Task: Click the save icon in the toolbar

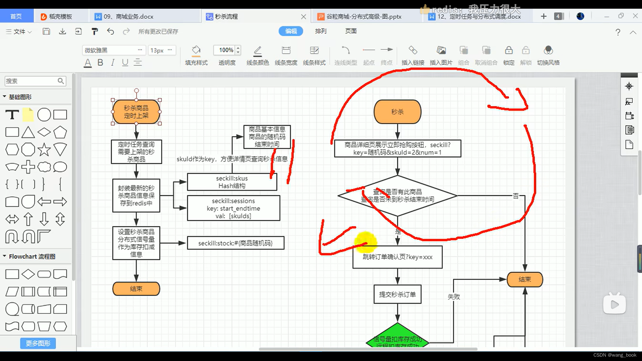Action: (x=46, y=31)
